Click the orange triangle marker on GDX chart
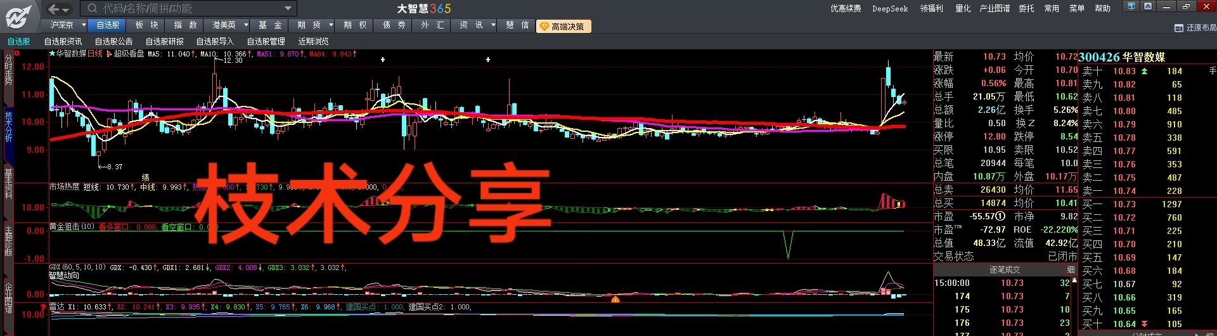 pos(615,299)
